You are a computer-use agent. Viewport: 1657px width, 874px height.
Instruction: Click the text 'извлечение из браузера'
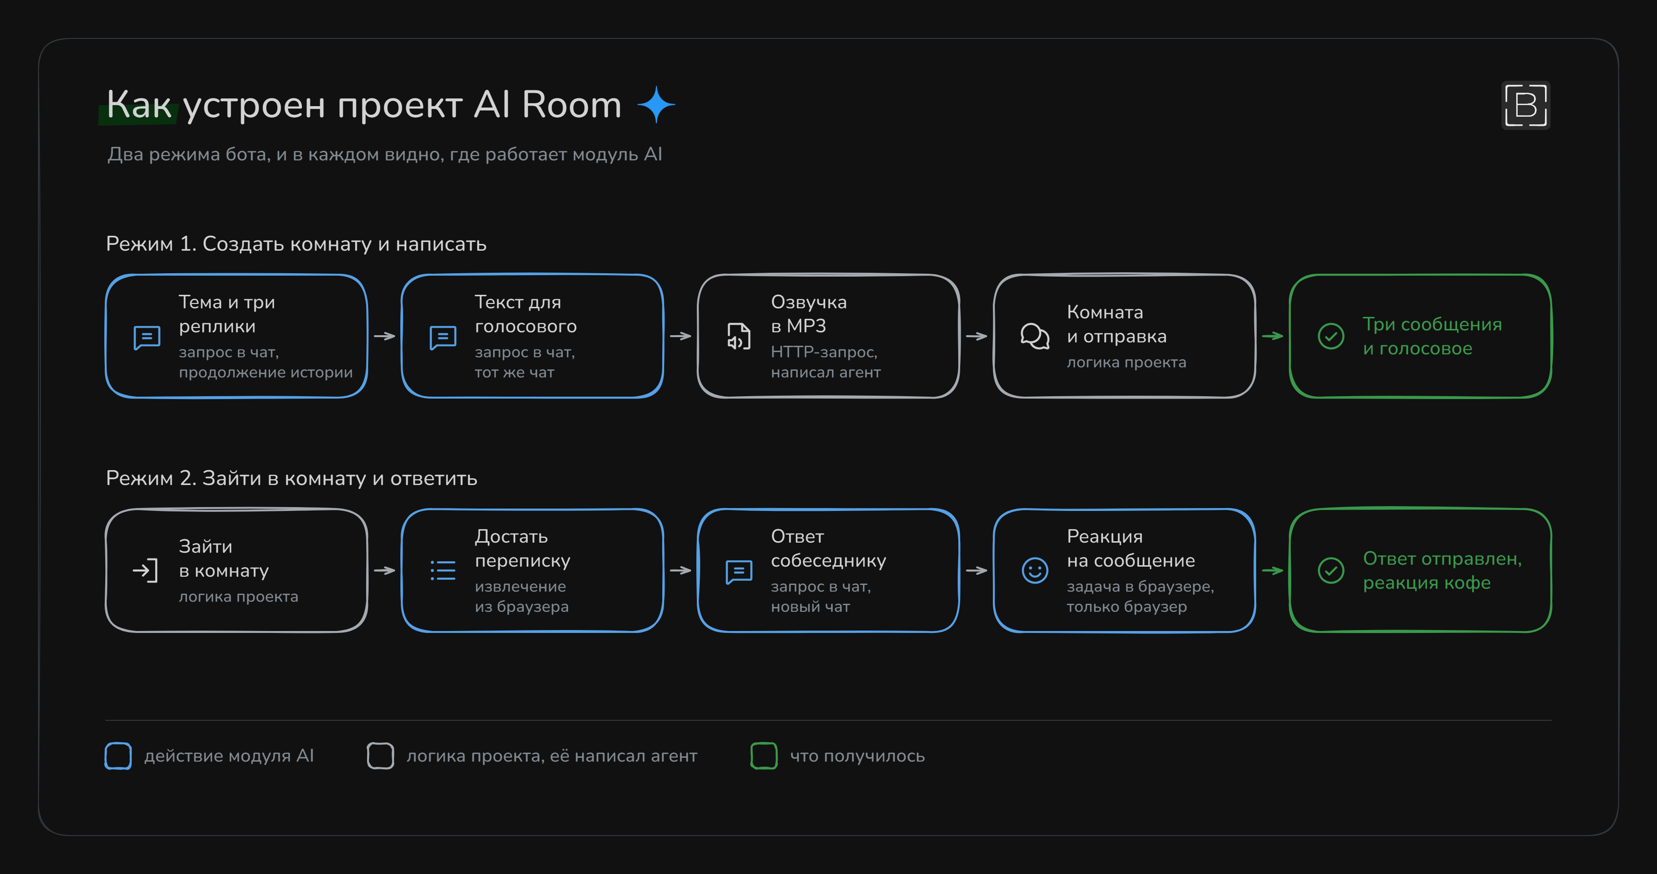(522, 597)
